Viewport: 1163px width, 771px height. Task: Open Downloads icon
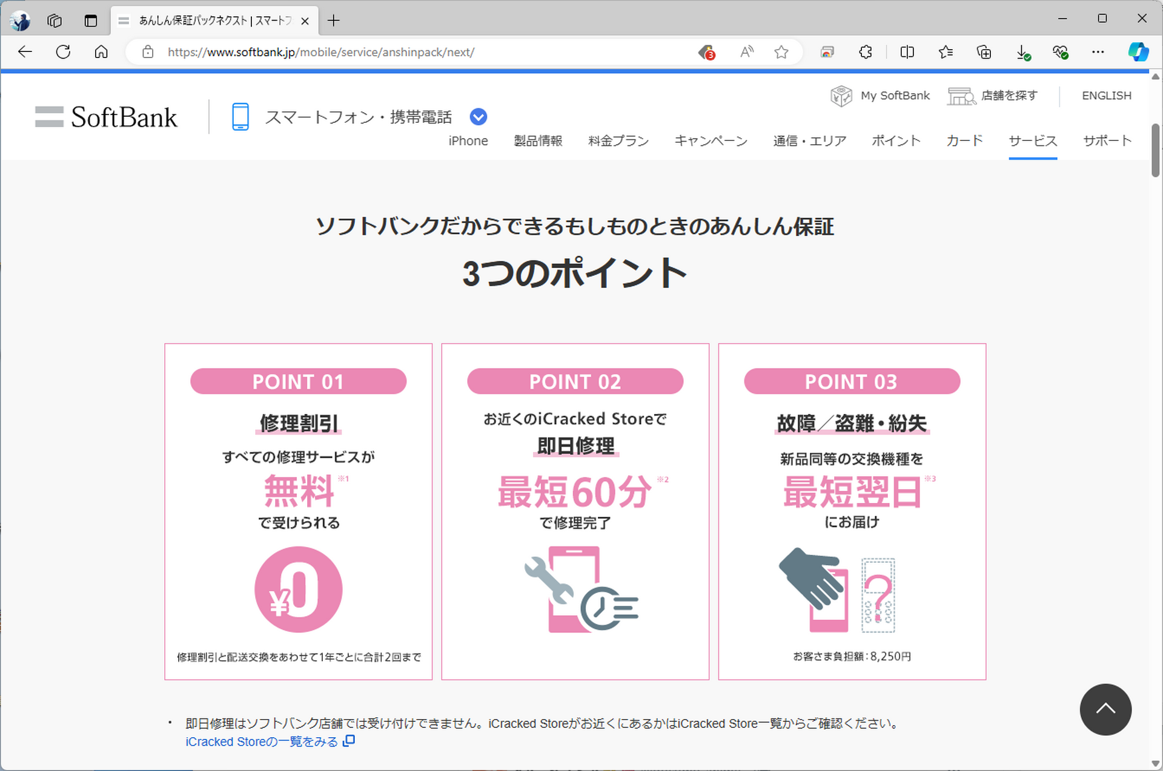[1022, 53]
